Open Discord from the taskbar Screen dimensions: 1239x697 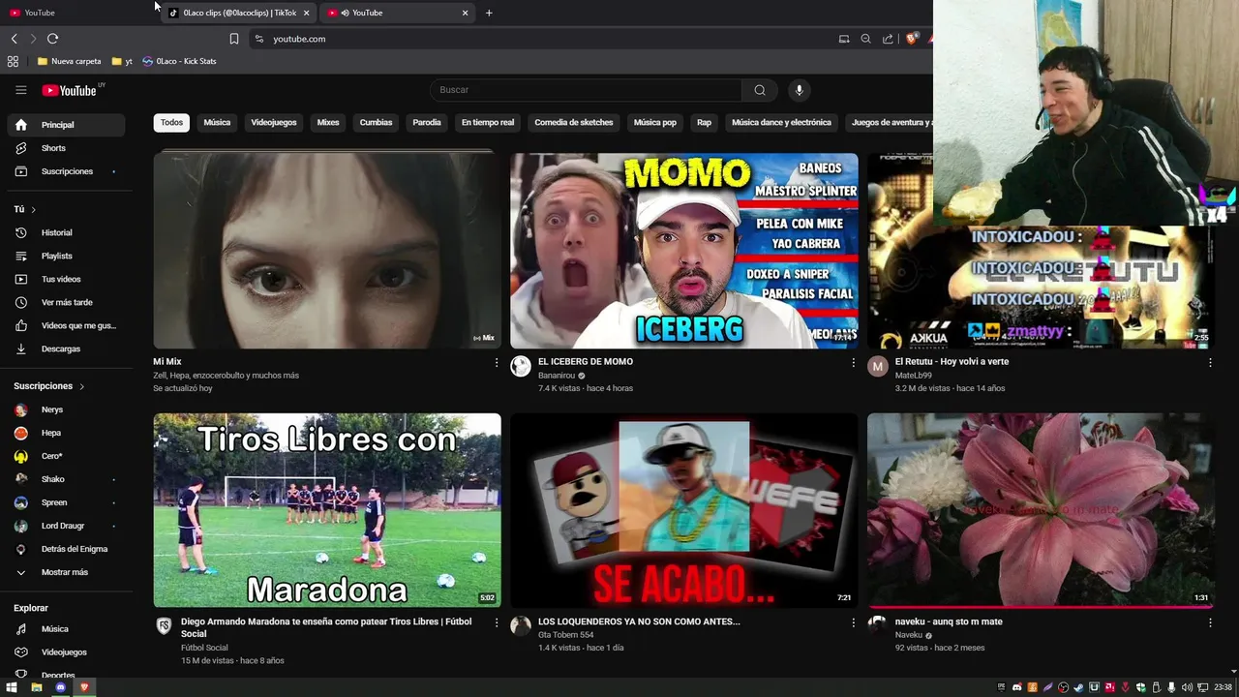(60, 687)
